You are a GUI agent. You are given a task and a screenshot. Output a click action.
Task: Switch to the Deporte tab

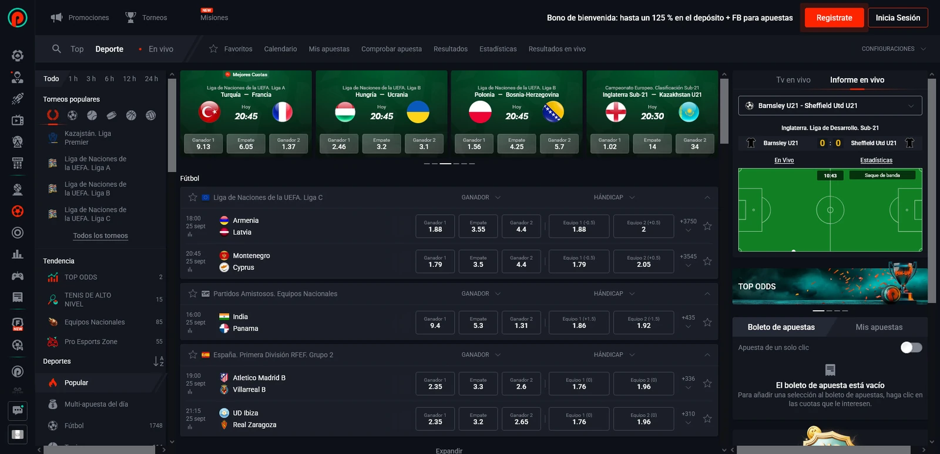[109, 49]
